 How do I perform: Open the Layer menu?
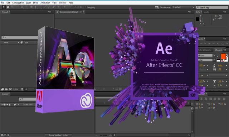click(28, 2)
